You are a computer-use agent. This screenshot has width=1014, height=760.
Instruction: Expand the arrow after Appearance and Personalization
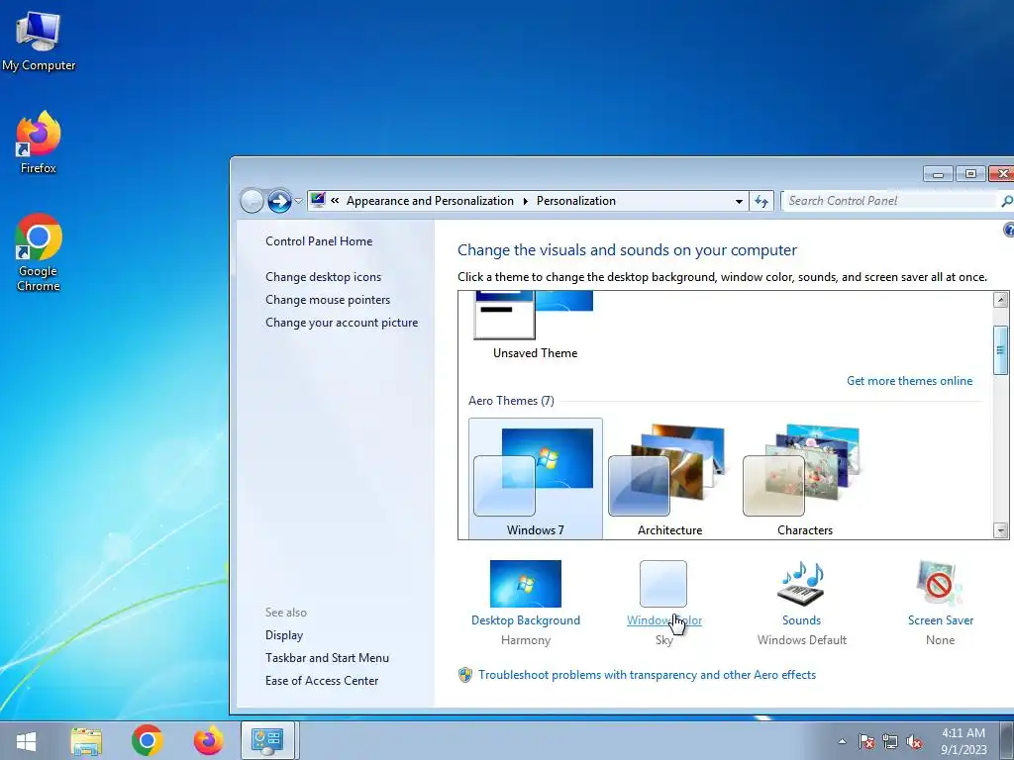(x=525, y=201)
